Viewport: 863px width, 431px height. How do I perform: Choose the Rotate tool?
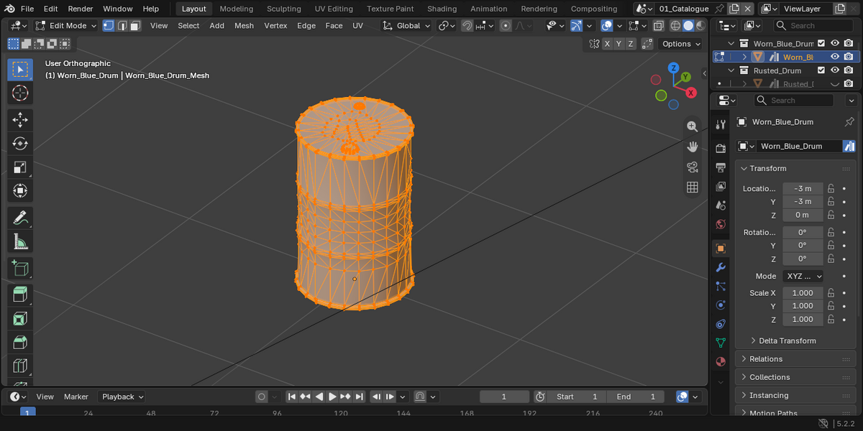click(20, 144)
